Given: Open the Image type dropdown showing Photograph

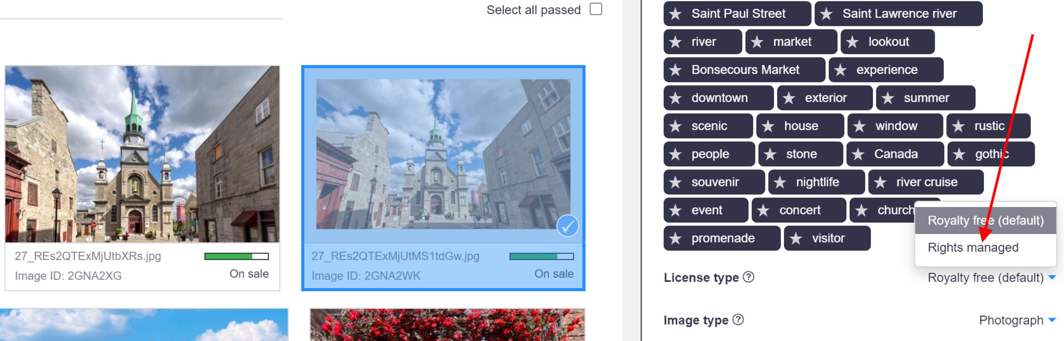Looking at the screenshot, I should pos(1012,321).
